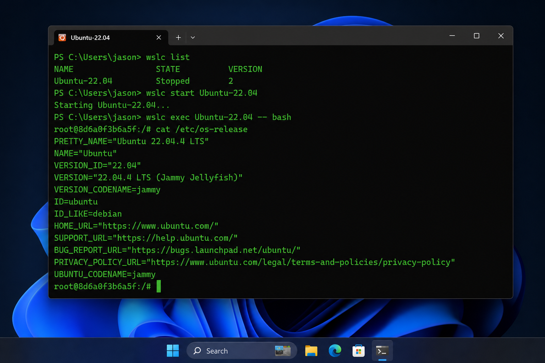The image size is (545, 363).
Task: Click the SUPPORT_URL help.ubuntu.com link text
Action: point(175,238)
